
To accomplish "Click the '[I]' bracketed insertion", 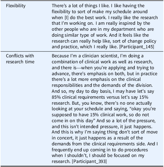I will [66, 18].
